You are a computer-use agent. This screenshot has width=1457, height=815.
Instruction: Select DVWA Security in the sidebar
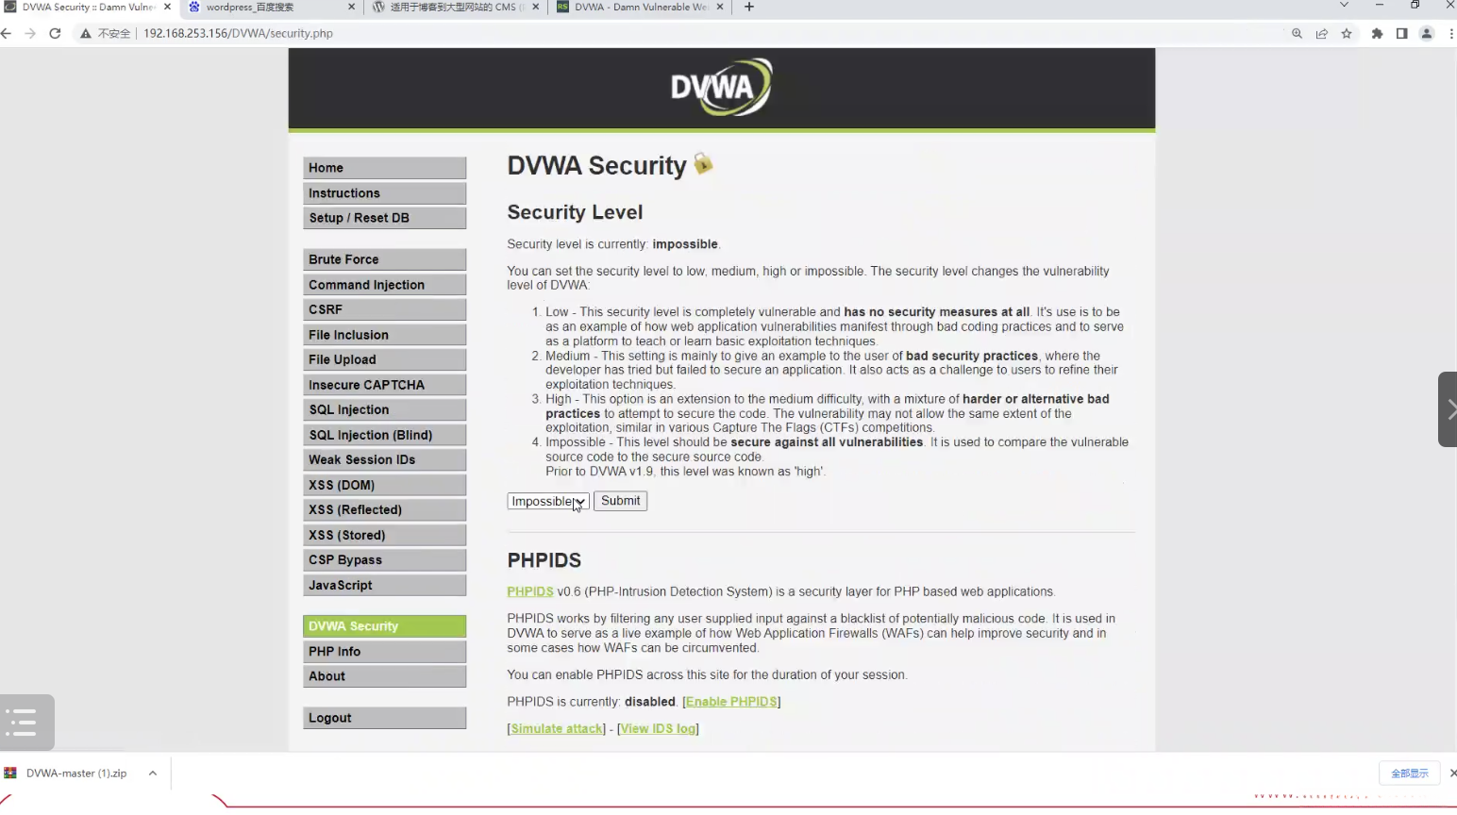click(384, 626)
